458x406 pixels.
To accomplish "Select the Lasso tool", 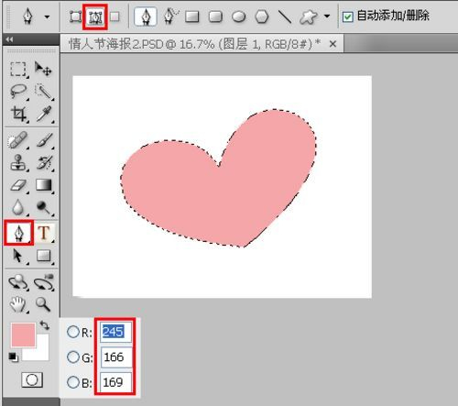I will (18, 91).
